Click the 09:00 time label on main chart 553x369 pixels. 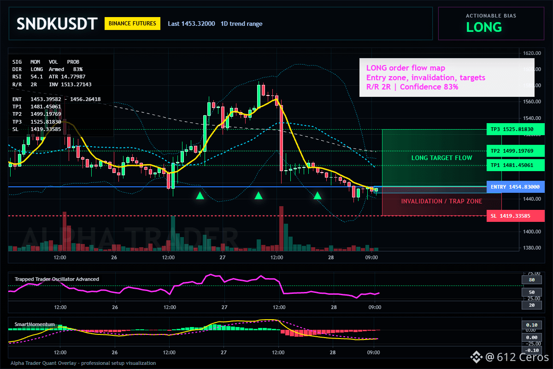coord(372,257)
